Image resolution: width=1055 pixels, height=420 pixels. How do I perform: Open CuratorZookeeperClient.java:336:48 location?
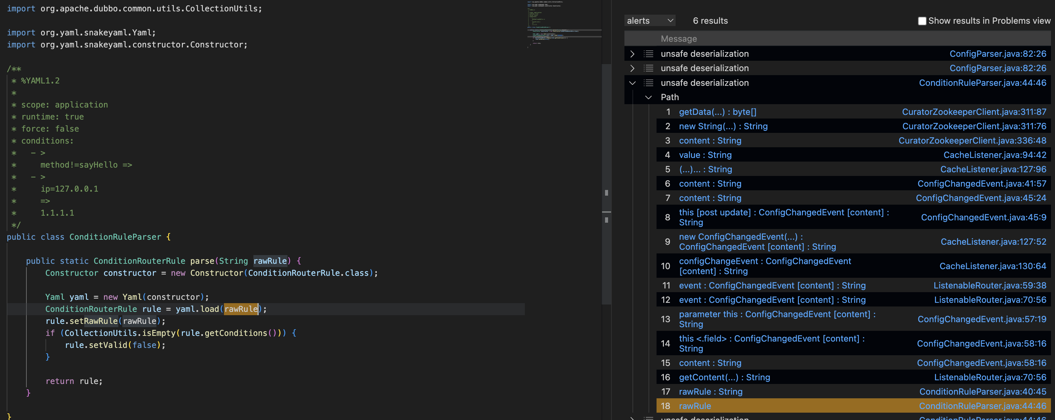point(972,141)
